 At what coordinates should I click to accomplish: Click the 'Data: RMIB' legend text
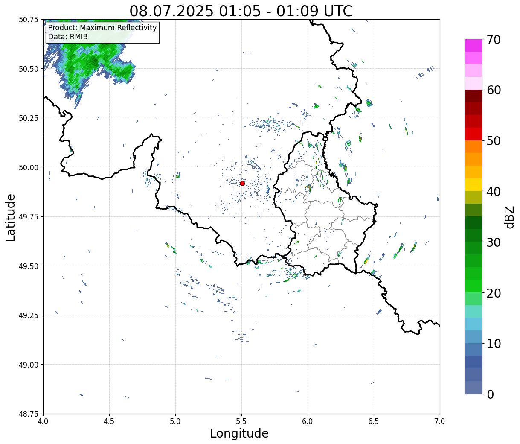point(68,37)
